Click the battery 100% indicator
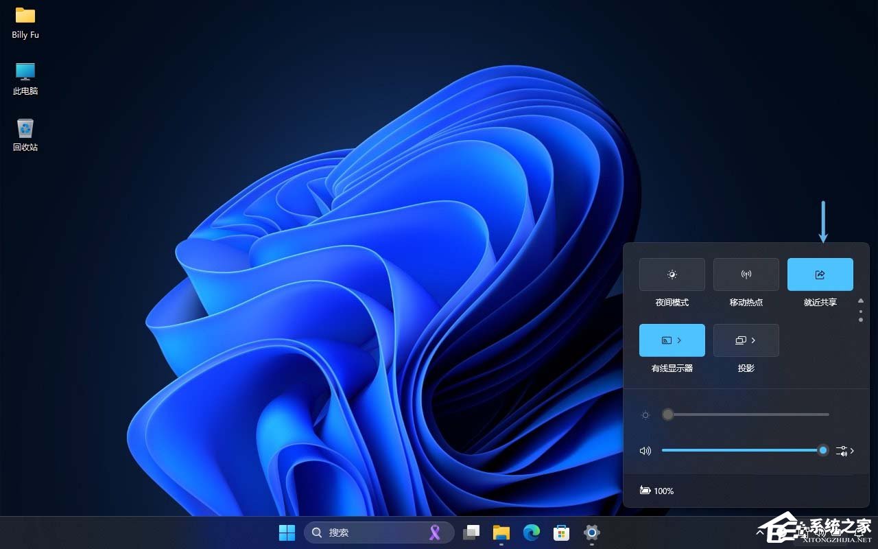The height and width of the screenshot is (549, 878). (x=656, y=491)
